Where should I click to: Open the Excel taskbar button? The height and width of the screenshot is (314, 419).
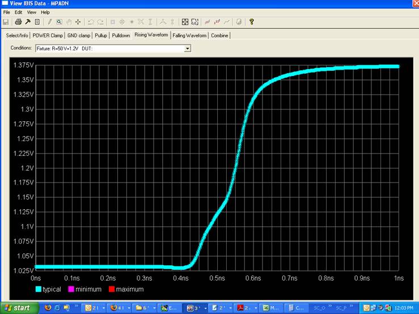(x=272, y=308)
